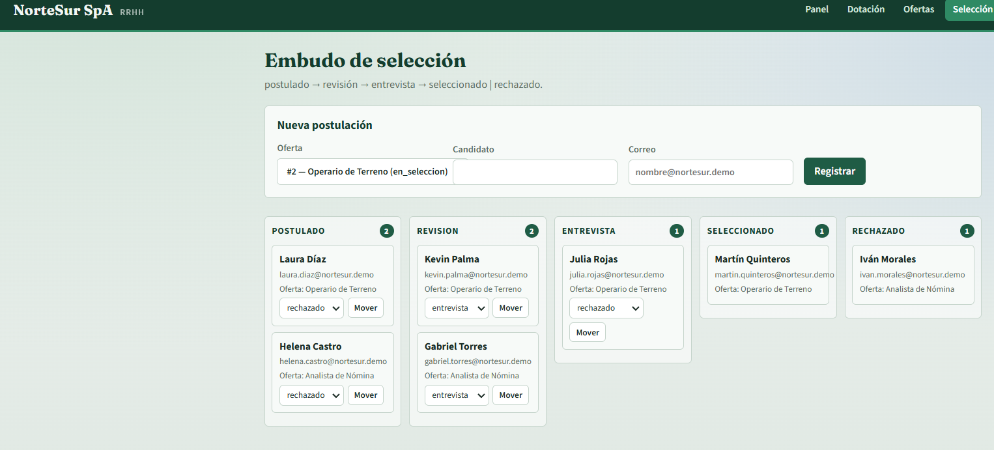This screenshot has height=450, width=994.
Task: Click the Embudo de selección heading
Action: coord(365,61)
